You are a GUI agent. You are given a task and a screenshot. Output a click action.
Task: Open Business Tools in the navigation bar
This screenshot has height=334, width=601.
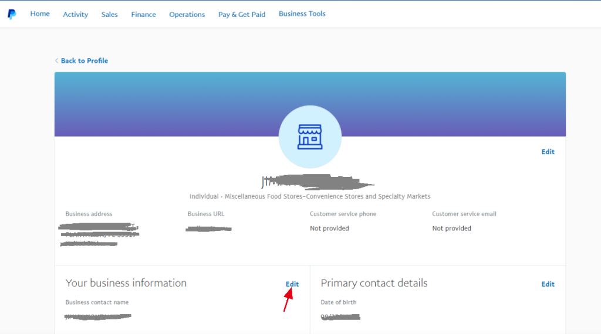[302, 14]
